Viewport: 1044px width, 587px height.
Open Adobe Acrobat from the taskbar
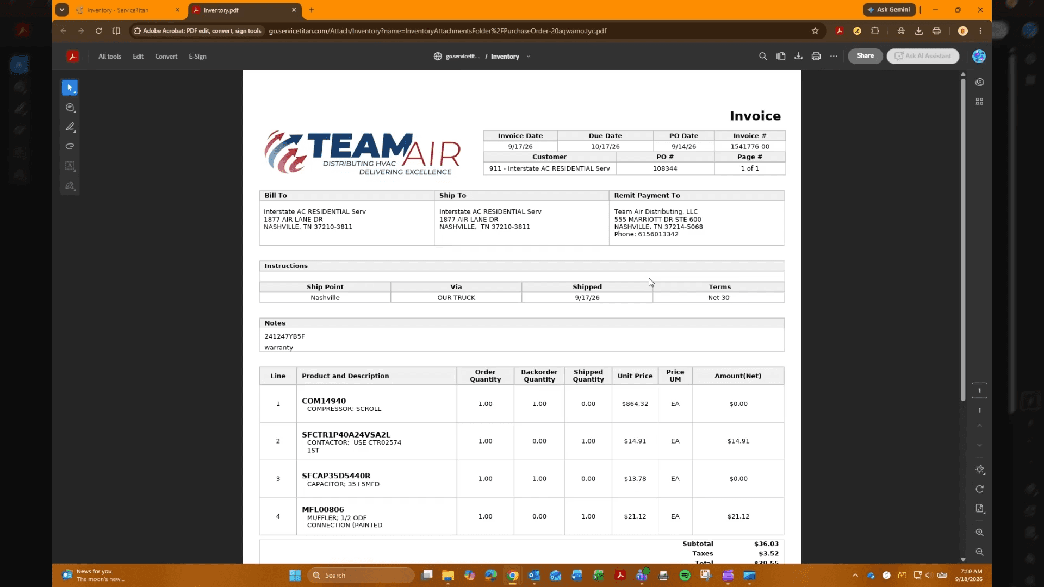[620, 575]
